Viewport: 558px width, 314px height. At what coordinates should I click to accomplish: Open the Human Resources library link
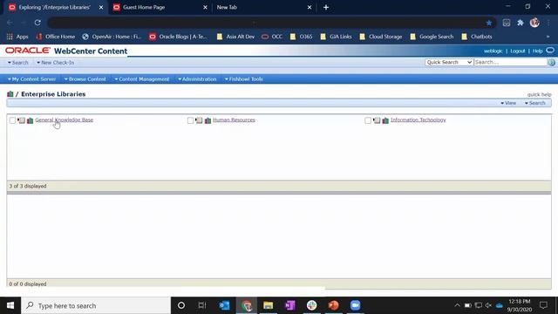[234, 120]
